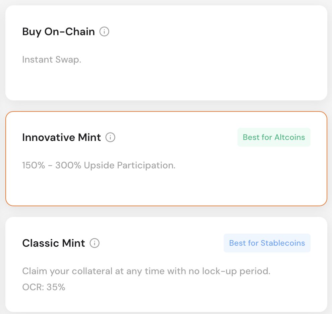Viewport: 332px width, 314px height.
Task: Click the Buy On-Chain heading text
Action: tap(58, 32)
